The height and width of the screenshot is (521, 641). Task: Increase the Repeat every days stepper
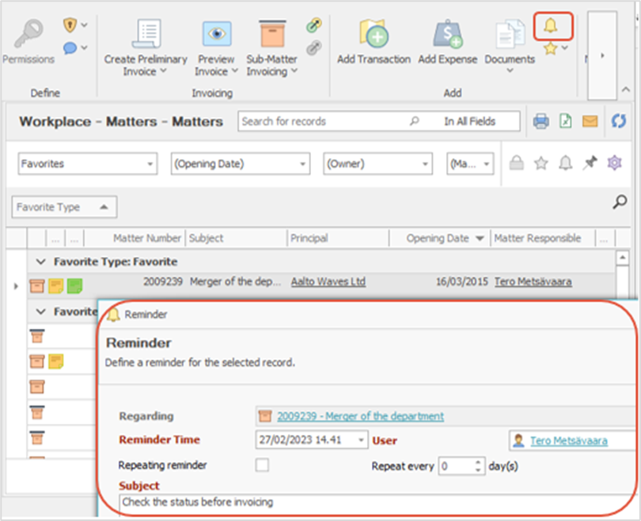tap(477, 462)
